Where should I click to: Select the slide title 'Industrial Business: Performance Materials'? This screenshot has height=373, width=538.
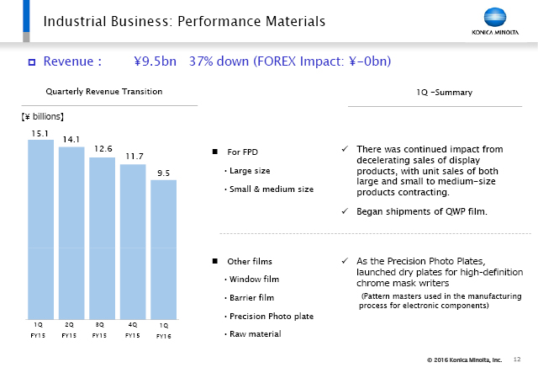click(184, 21)
